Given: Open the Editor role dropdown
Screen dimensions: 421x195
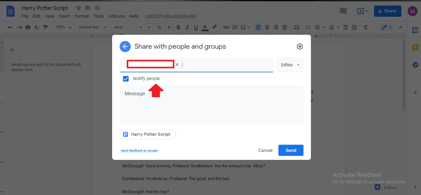Looking at the screenshot, I should 290,65.
